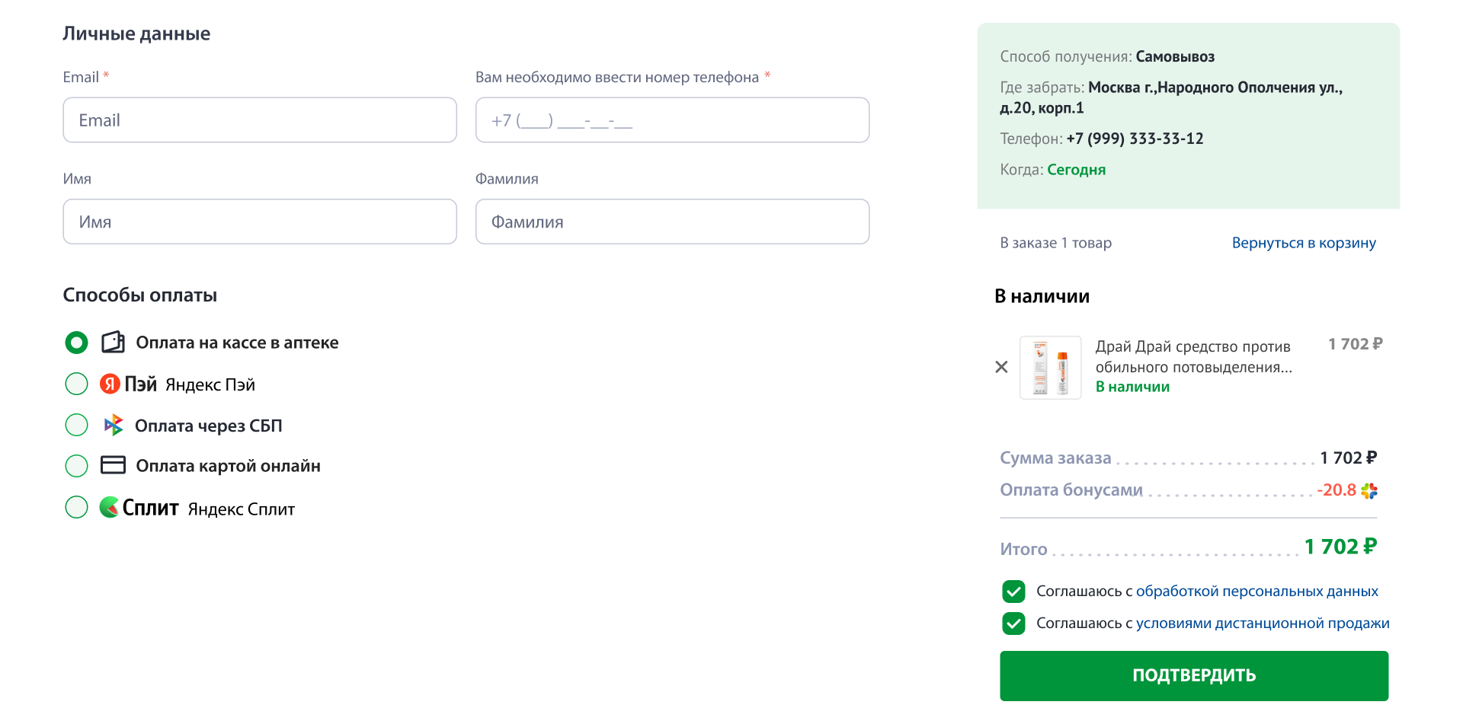This screenshot has height=724, width=1463.
Task: Click the Yandex Split logo
Action: click(x=139, y=507)
